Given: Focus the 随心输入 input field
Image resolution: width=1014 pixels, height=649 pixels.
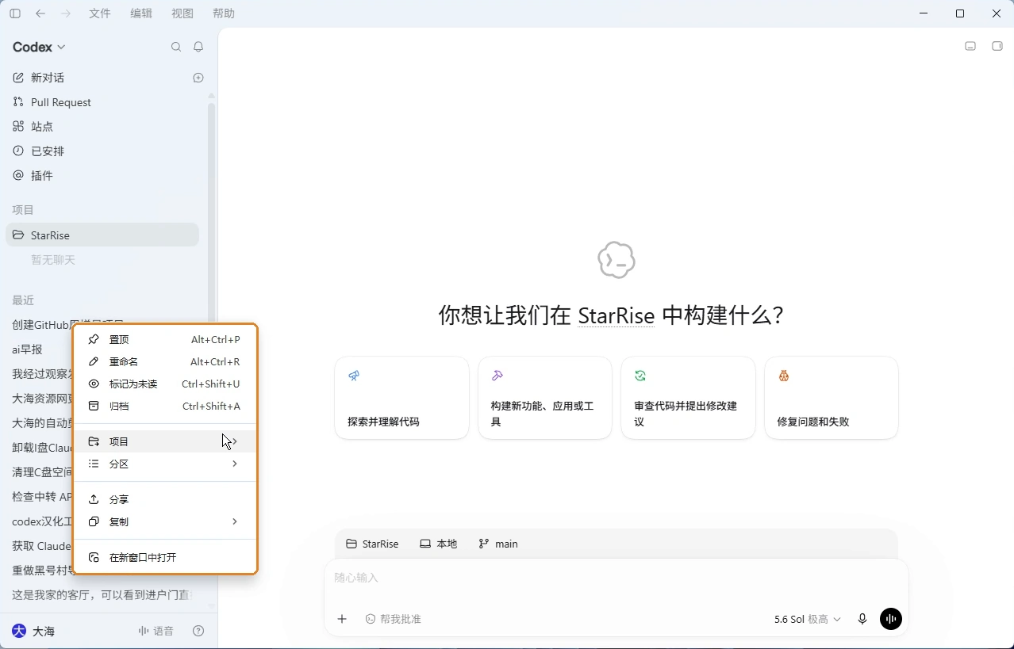Looking at the screenshot, I should pos(616,578).
